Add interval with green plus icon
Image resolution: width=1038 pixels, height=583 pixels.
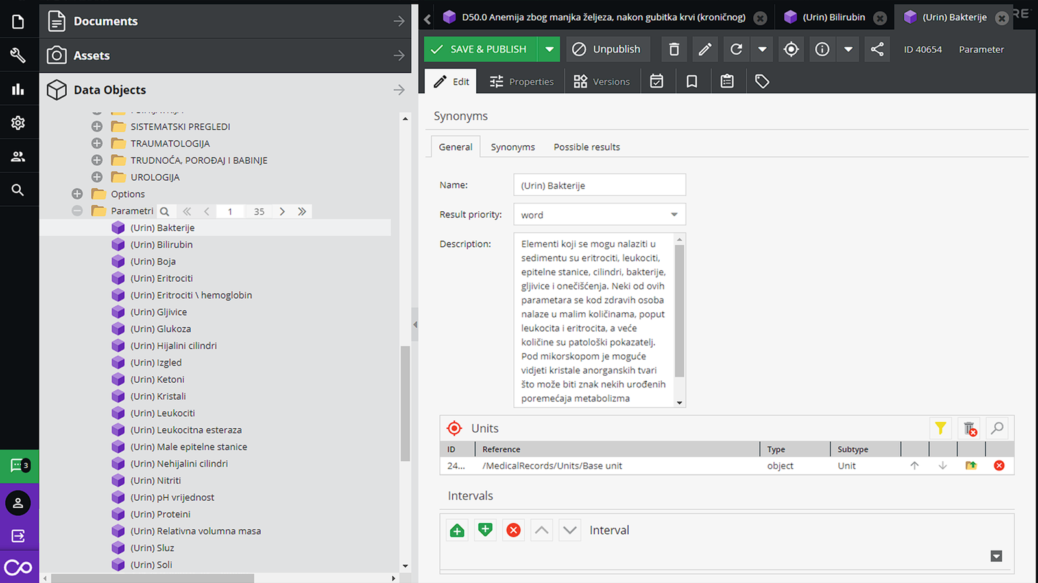coord(457,531)
